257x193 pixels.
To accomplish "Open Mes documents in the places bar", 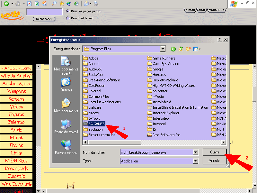I will pyautogui.click(x=66, y=106).
